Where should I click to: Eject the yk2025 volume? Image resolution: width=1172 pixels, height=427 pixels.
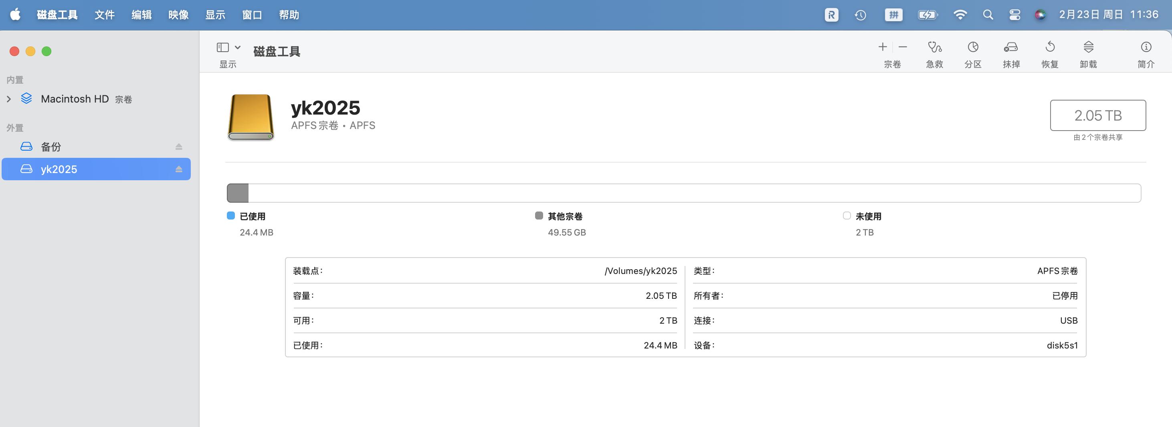tap(179, 169)
